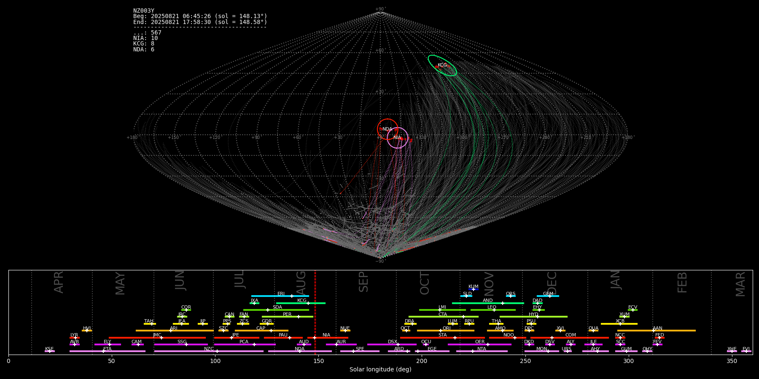
Task: Click the NIA label in the timeline
Action: coord(326,335)
